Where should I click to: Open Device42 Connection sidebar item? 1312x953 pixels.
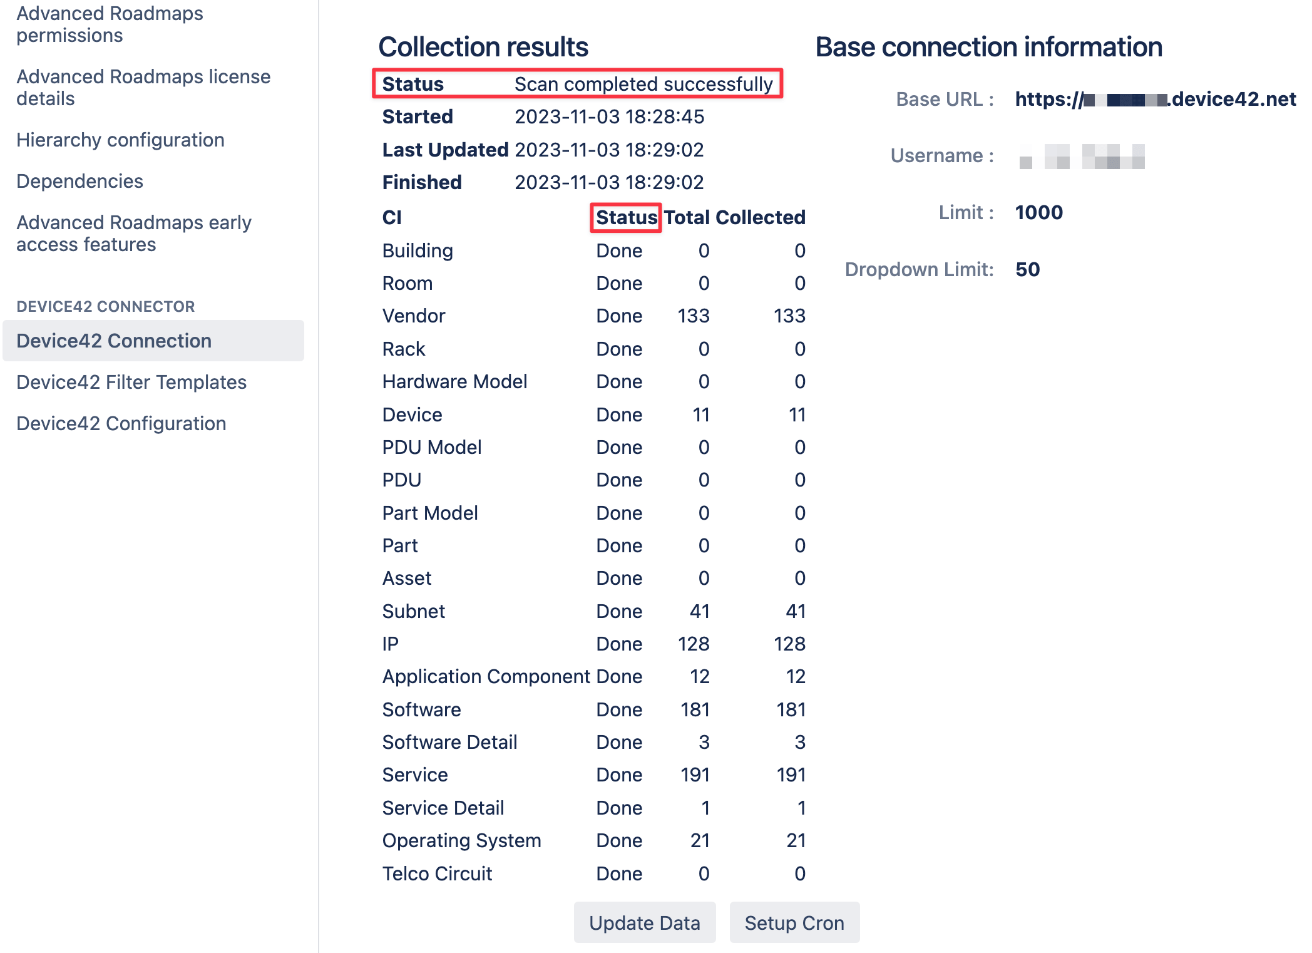114,341
